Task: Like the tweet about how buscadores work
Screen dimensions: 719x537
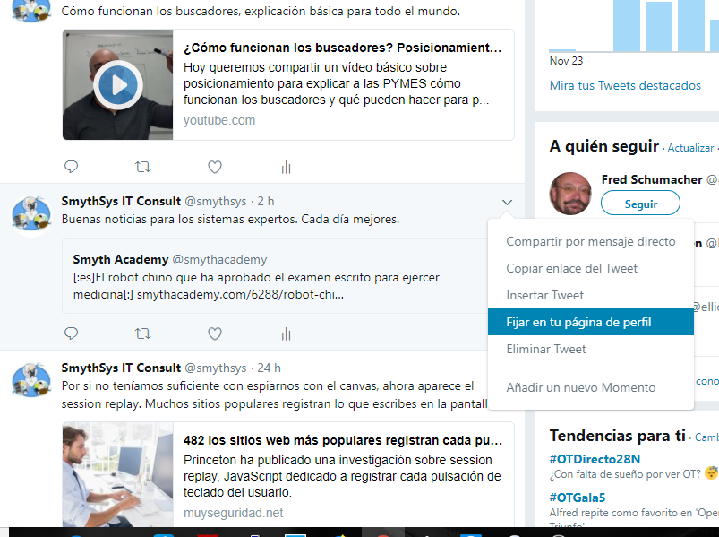Action: 215,167
